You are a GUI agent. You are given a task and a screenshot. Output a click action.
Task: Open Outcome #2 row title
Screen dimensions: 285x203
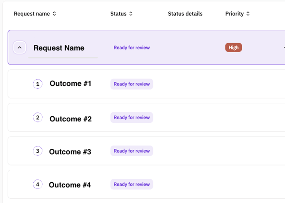tap(70, 119)
